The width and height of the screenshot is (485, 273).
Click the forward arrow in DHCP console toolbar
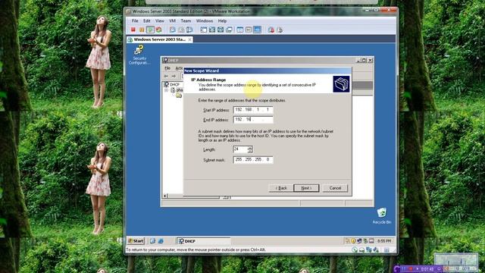(174, 76)
